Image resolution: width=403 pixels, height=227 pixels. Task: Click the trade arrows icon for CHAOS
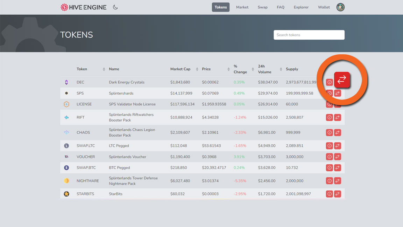tap(338, 132)
